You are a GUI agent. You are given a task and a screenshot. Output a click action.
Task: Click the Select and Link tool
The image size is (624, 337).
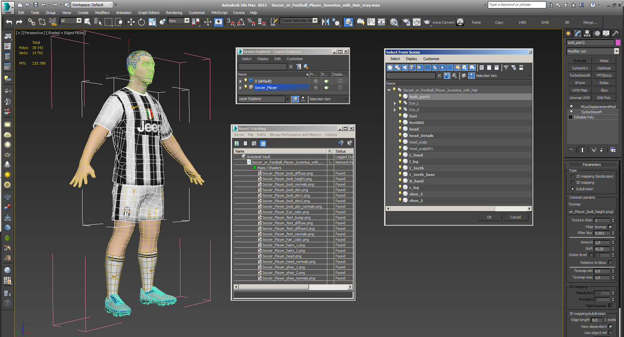click(x=32, y=22)
